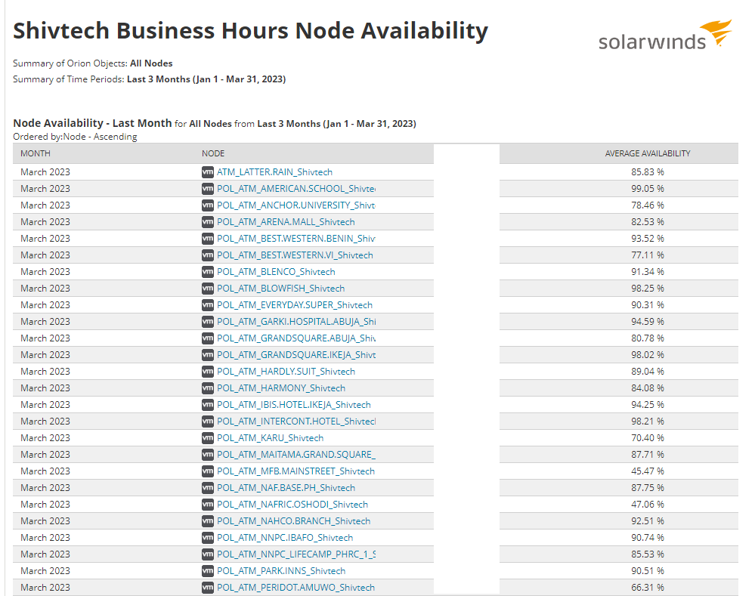
Task: Click VM icon beside POL_ATM_AMERICAN.SCHOOL node
Action: (208, 189)
